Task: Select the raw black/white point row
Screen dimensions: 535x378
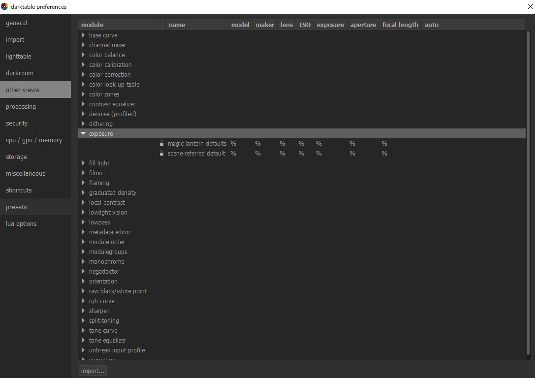Action: pyautogui.click(x=302, y=291)
